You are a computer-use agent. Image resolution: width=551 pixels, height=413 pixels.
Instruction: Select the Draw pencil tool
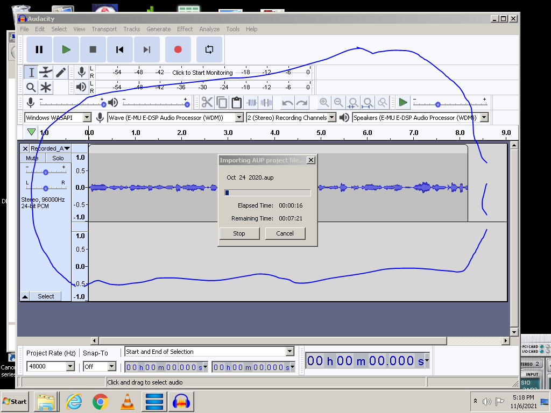pos(60,73)
